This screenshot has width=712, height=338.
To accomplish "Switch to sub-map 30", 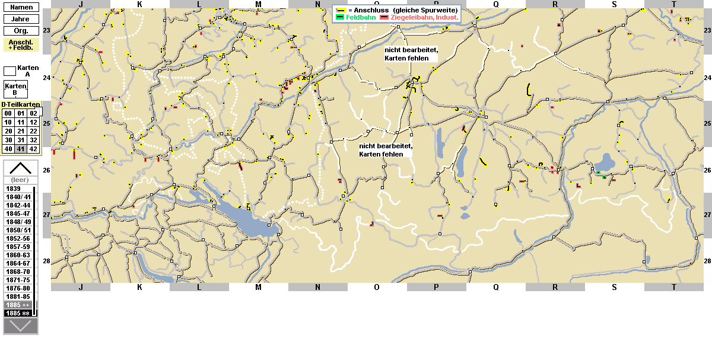I will click(8, 140).
